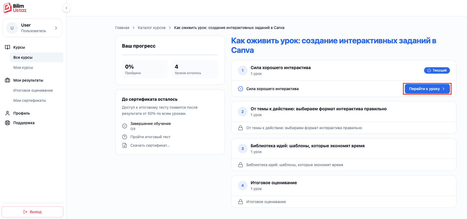Go to Главная breadcrumb link
The image size is (467, 219).
click(x=122, y=28)
